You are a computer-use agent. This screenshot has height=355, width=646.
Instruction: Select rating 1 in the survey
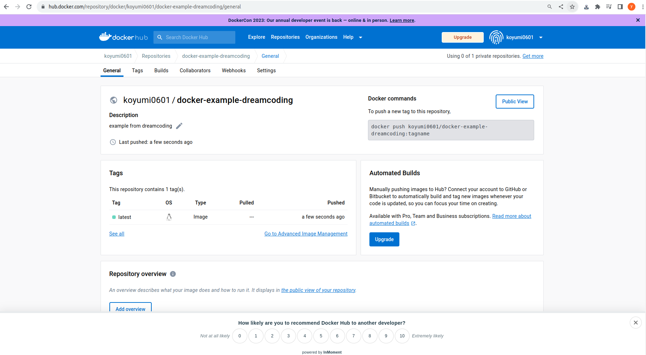coord(256,336)
